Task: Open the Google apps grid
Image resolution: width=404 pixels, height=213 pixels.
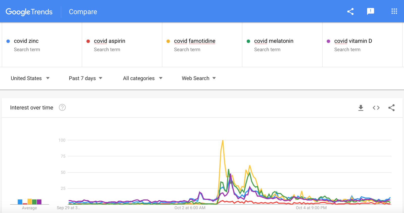Action: click(394, 11)
